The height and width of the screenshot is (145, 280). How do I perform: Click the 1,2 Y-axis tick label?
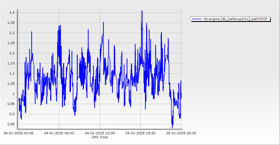point(12,53)
